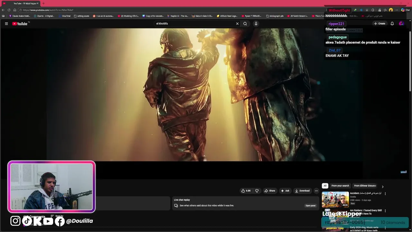Click the 6.8K like count
The height and width of the screenshot is (232, 412).
pos(248,191)
